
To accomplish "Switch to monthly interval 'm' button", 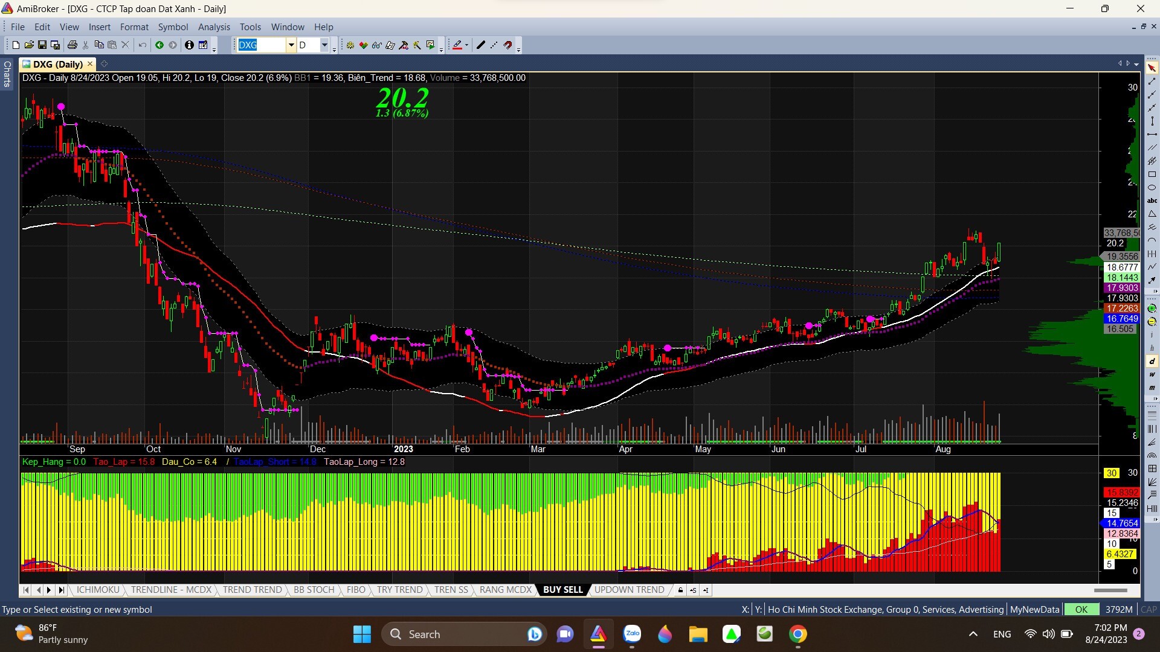I will [1152, 388].
